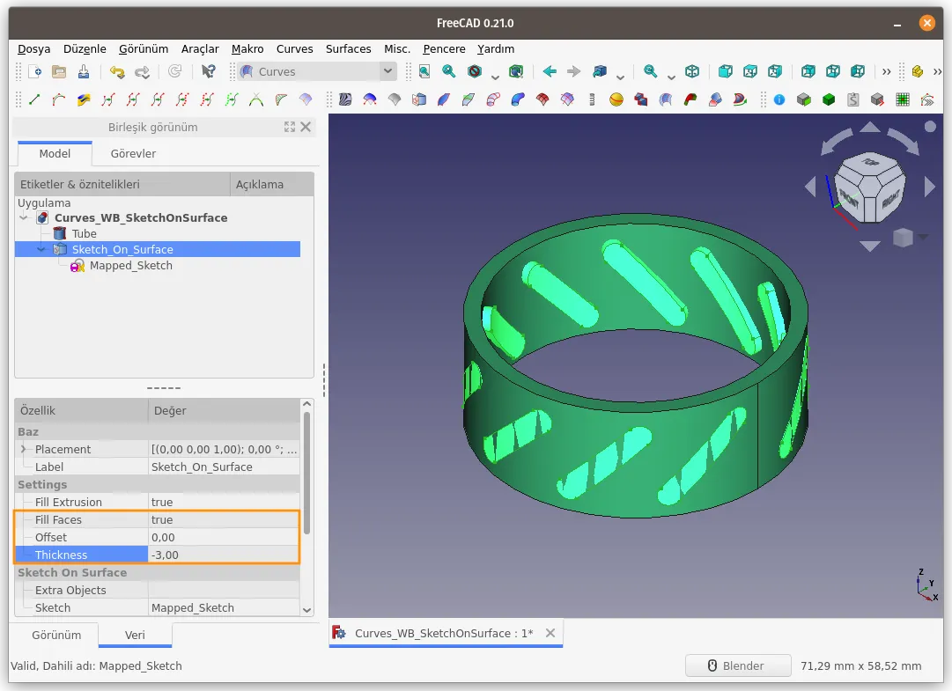
Task: Open the Araçlar menu
Action: tap(200, 48)
